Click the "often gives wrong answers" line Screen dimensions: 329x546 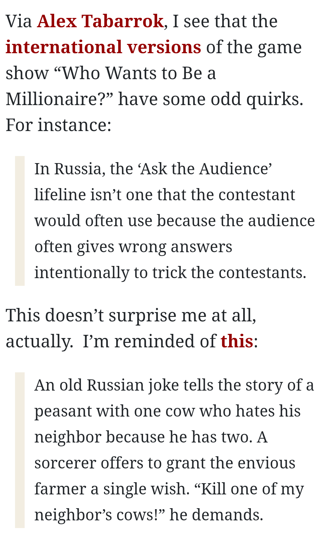pyautogui.click(x=133, y=247)
